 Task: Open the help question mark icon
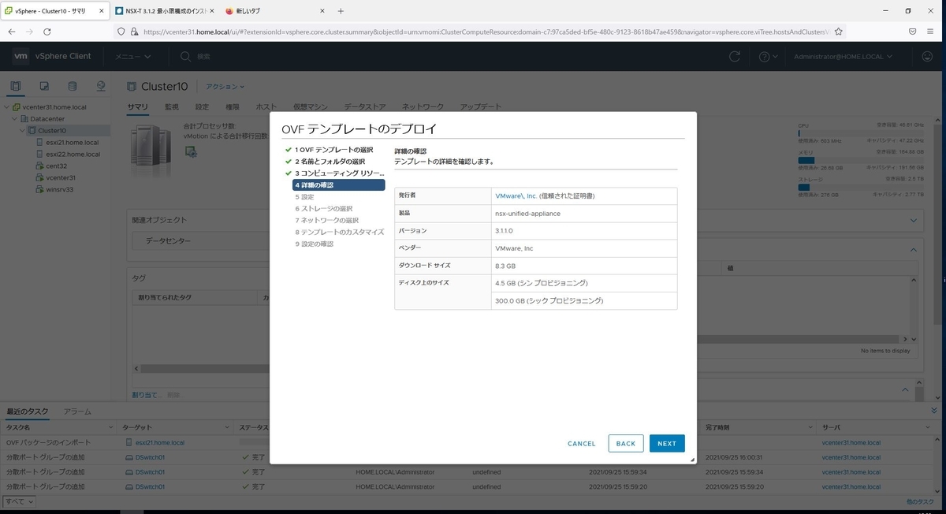click(x=764, y=57)
